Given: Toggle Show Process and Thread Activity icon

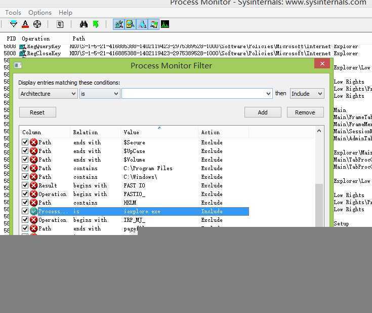Looking at the screenshot, I should (153, 24).
